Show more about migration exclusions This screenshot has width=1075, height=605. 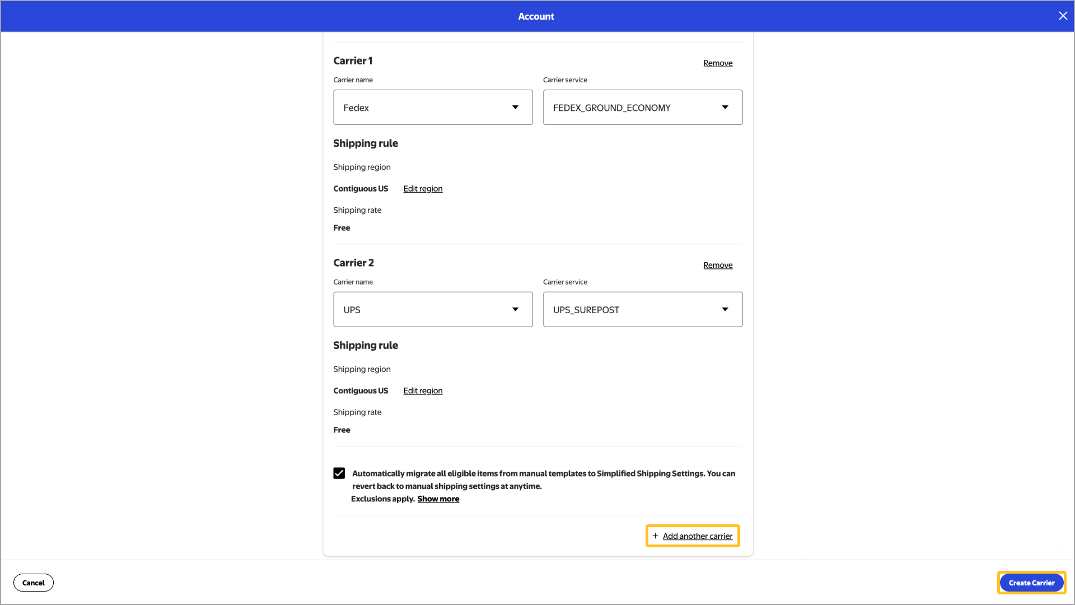click(438, 499)
